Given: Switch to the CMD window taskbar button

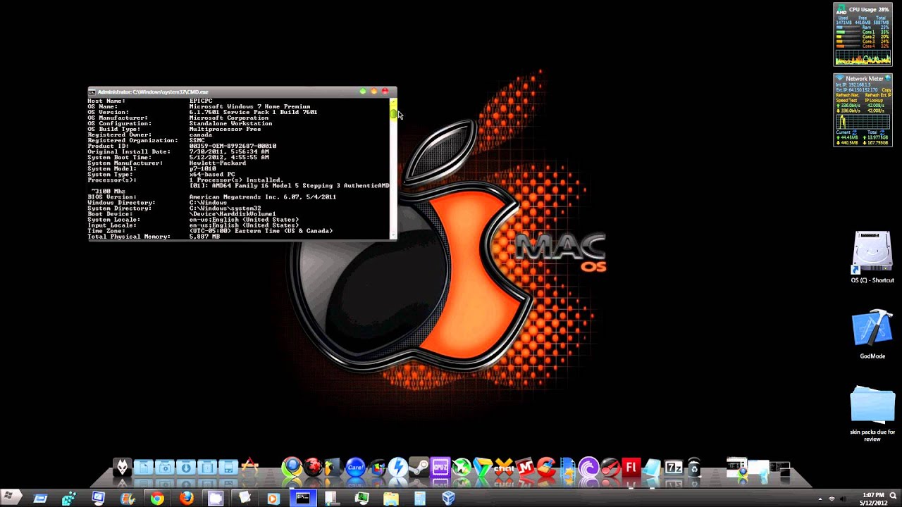Looking at the screenshot, I should coord(303,498).
